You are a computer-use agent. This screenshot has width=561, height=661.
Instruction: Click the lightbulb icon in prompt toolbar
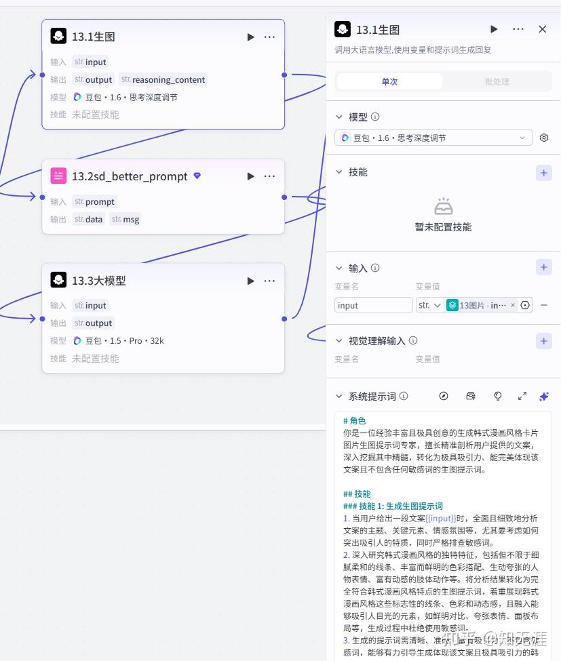coord(498,396)
